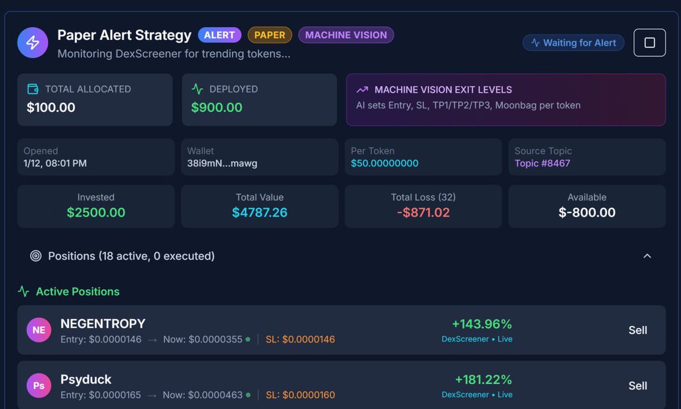Viewport: 681px width, 409px height.
Task: Open the Topic #8467 source link
Action: [543, 163]
